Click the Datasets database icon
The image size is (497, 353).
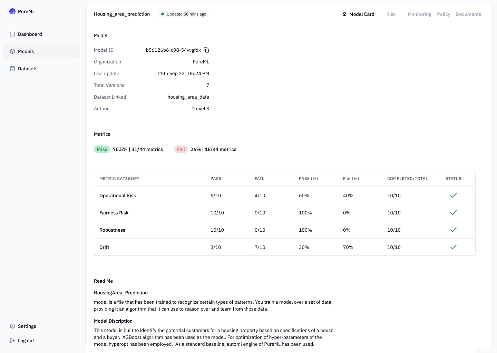pos(12,69)
